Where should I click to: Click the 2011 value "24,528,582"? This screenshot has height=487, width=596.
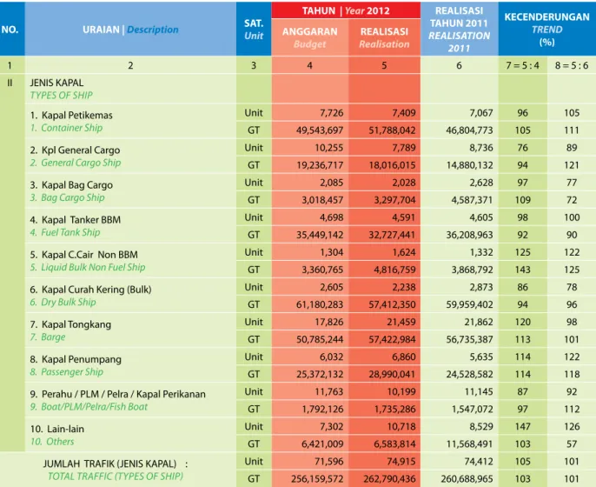469,374
